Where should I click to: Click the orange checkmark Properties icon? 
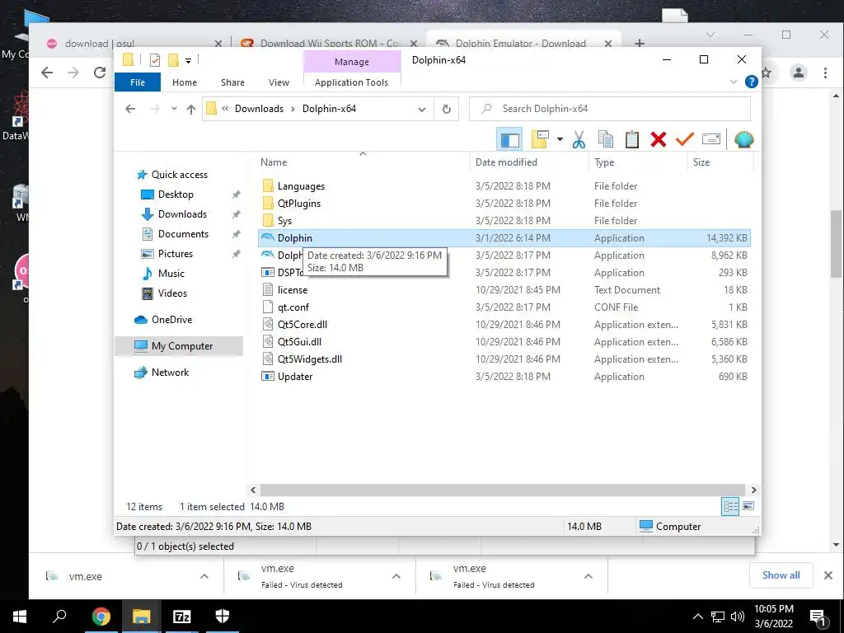[684, 139]
